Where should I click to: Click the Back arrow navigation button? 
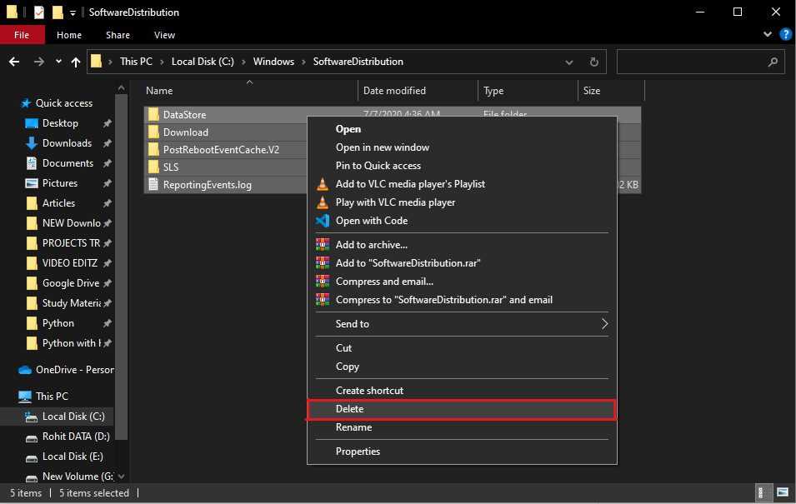point(14,62)
